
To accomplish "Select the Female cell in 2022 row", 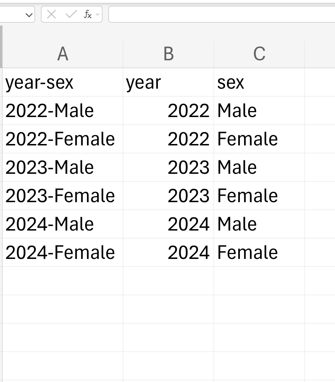I will [259, 139].
